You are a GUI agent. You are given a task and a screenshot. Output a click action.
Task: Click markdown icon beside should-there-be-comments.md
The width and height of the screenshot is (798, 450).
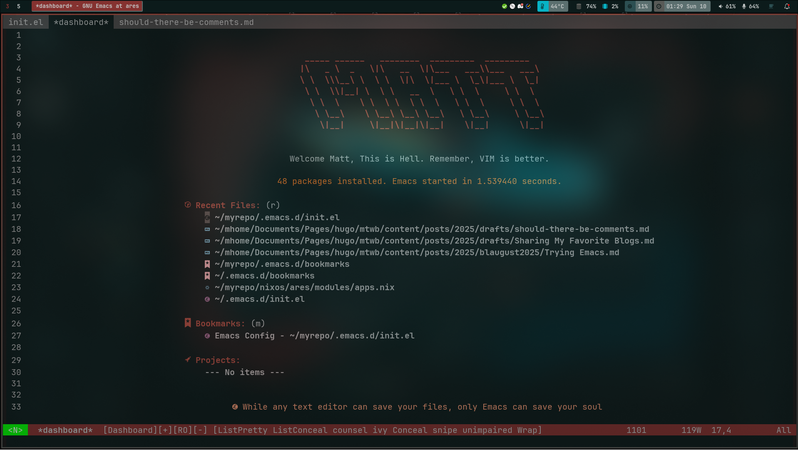click(x=207, y=229)
